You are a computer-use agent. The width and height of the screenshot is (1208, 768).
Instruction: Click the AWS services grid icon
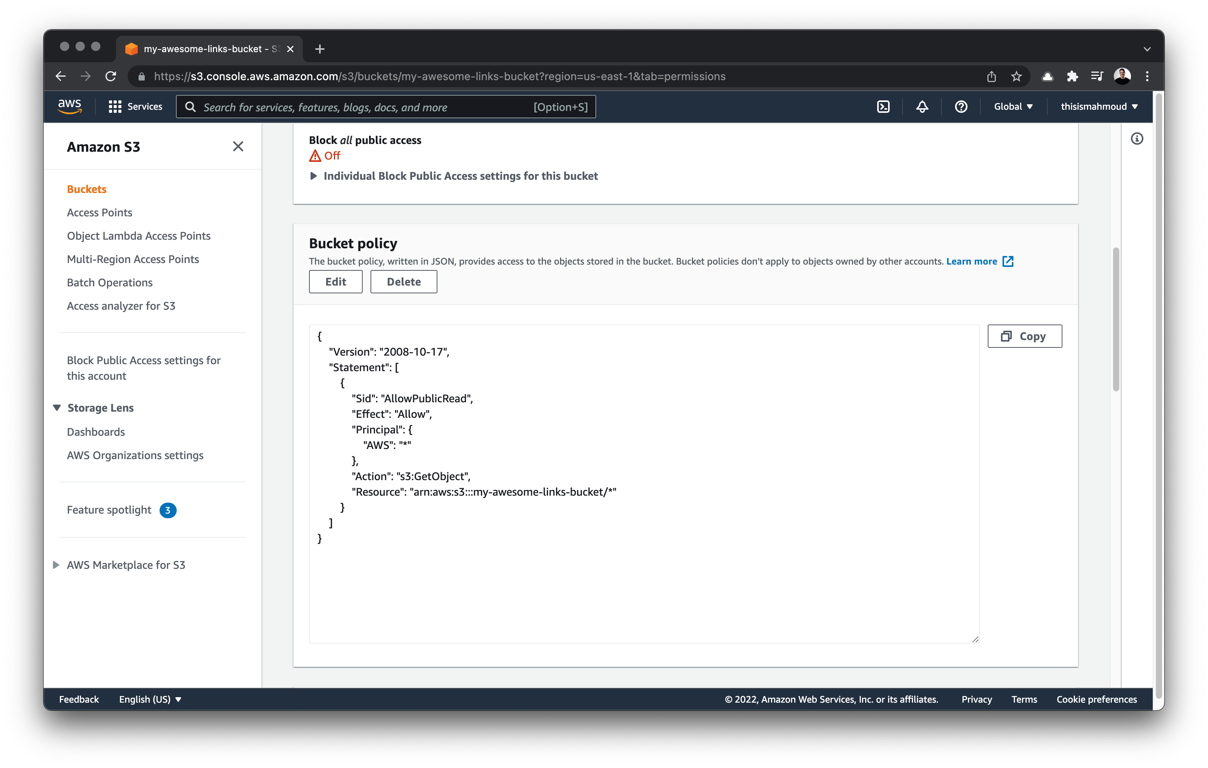click(115, 107)
